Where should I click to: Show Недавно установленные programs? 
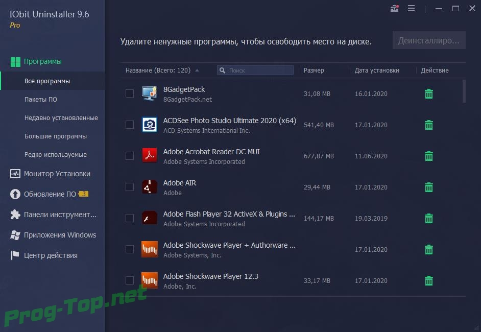pos(61,118)
